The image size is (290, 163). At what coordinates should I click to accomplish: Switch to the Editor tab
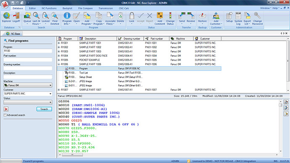tap(32, 8)
